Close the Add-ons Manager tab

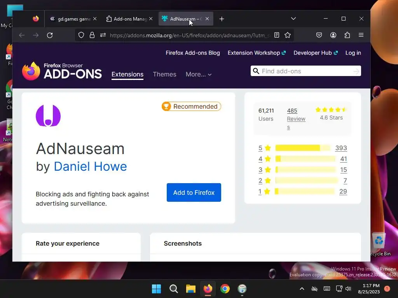pyautogui.click(x=151, y=19)
